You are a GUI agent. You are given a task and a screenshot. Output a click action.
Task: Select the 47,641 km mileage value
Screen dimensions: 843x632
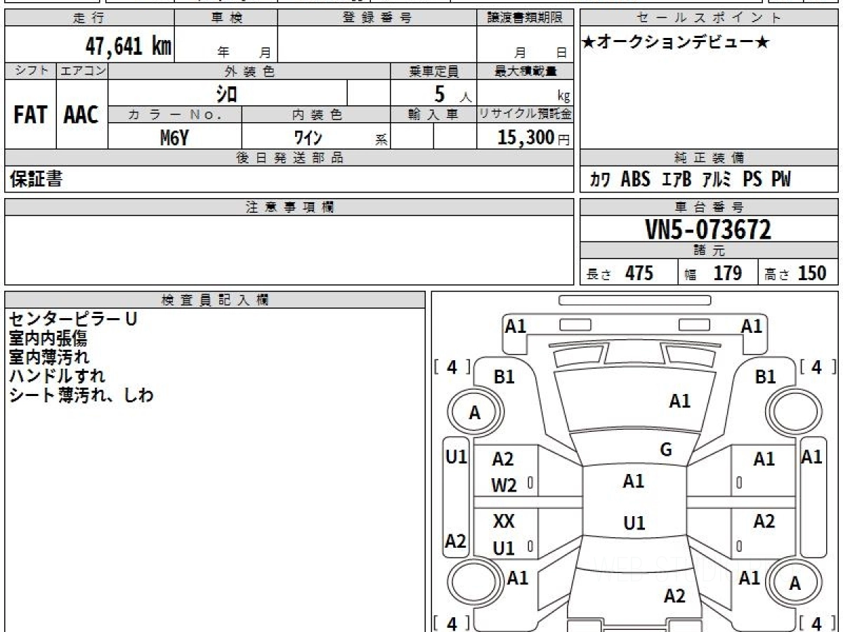click(x=129, y=46)
